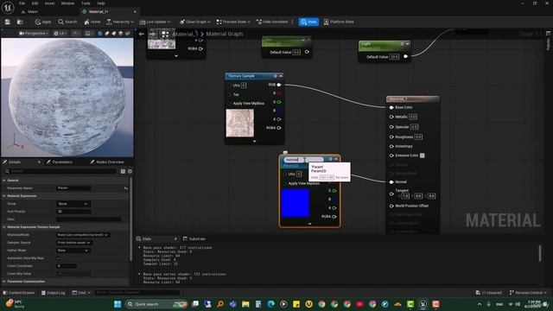The image size is (553, 311).
Task: Click the graph back navigation arrow
Action: pos(142,35)
